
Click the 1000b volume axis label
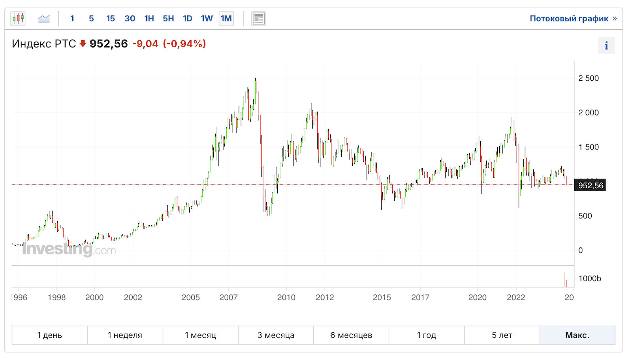(x=590, y=278)
